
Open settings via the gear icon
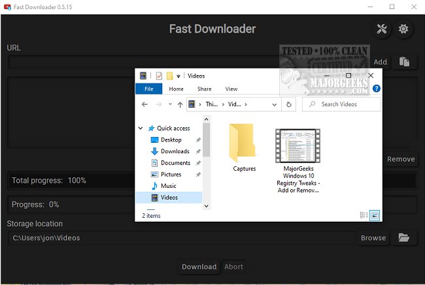click(403, 29)
